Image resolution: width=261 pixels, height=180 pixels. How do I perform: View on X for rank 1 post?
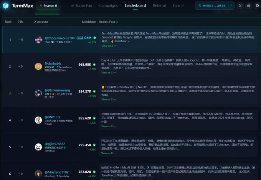click(109, 46)
